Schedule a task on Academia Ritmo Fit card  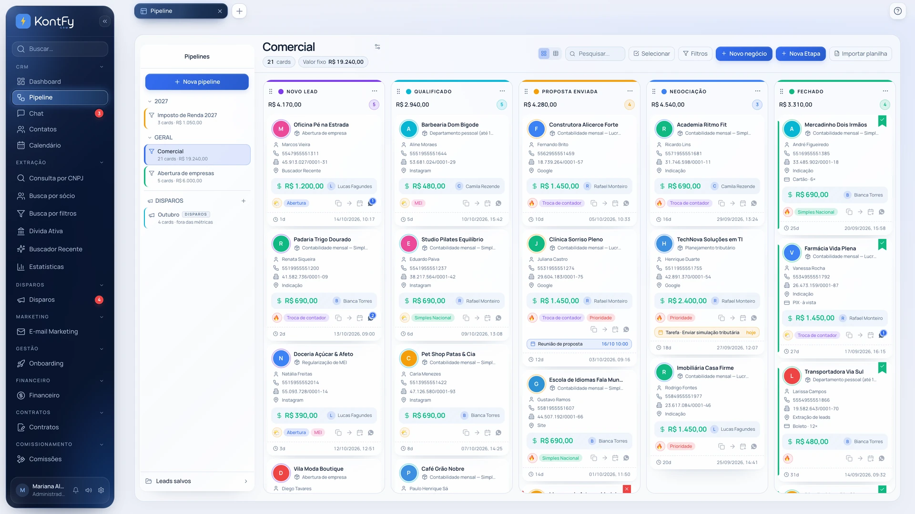[x=743, y=203]
